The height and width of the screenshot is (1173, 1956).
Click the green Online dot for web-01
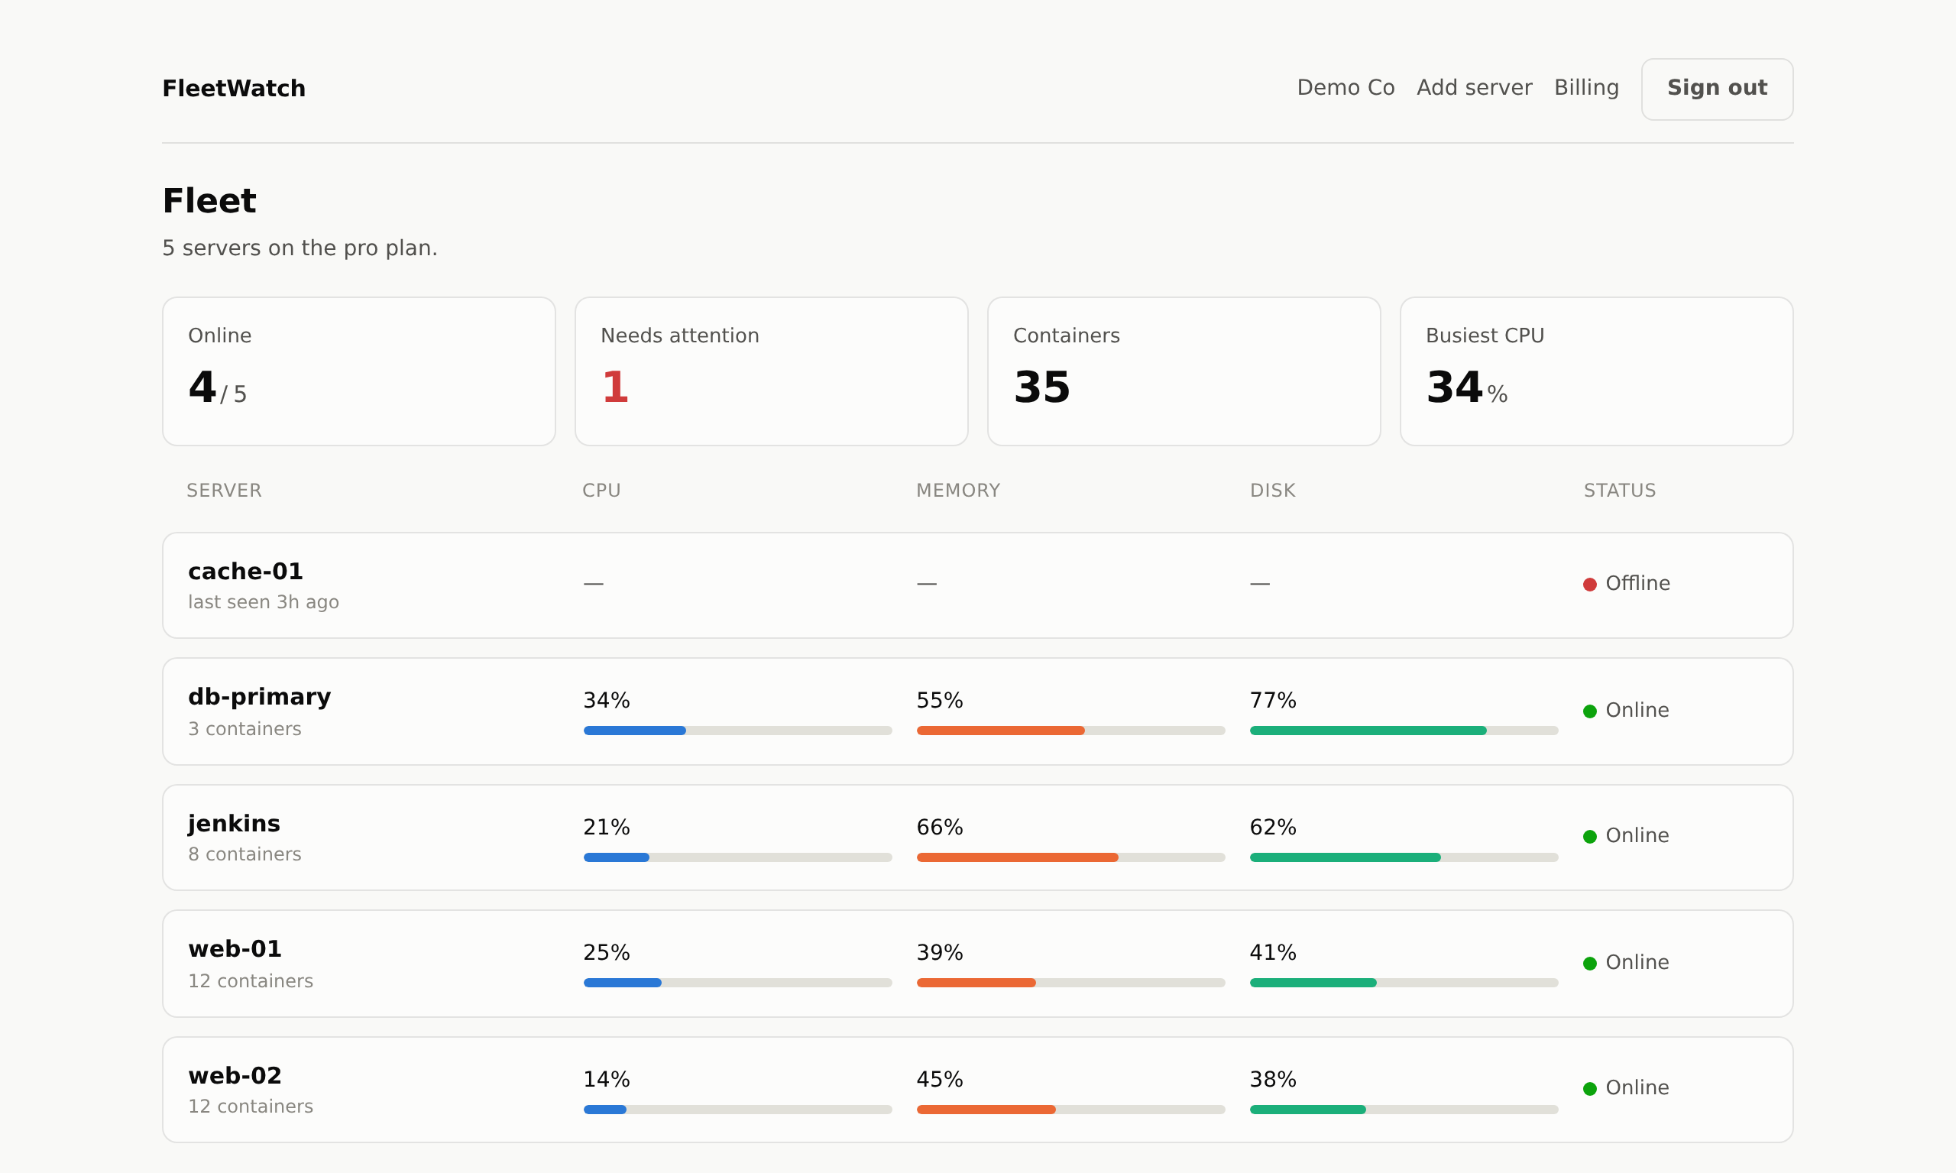(1590, 964)
